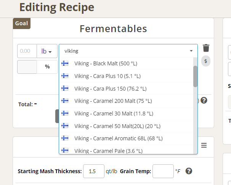
Task: Choose Viking - Cara Plus 150 option
Action: (110, 89)
